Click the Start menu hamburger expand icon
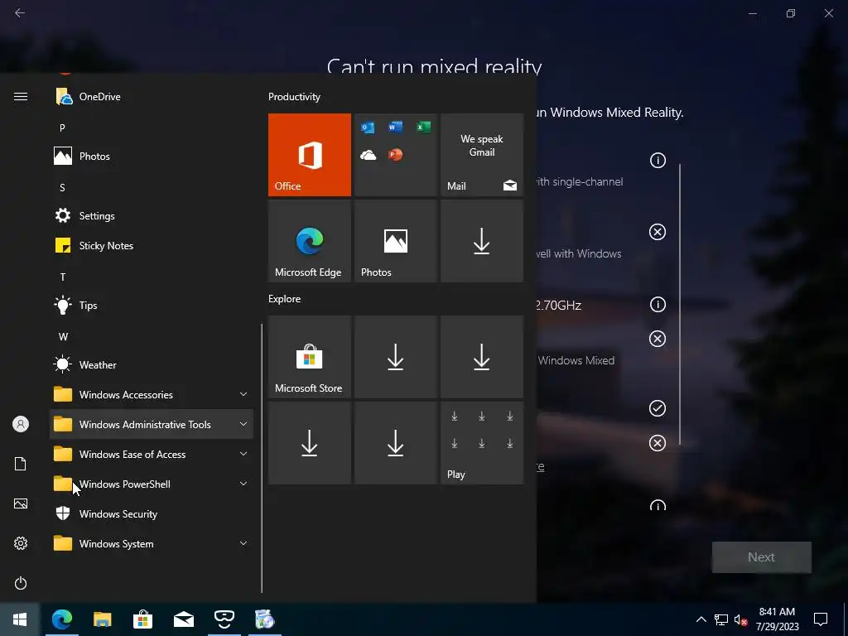This screenshot has width=848, height=636. [x=21, y=97]
